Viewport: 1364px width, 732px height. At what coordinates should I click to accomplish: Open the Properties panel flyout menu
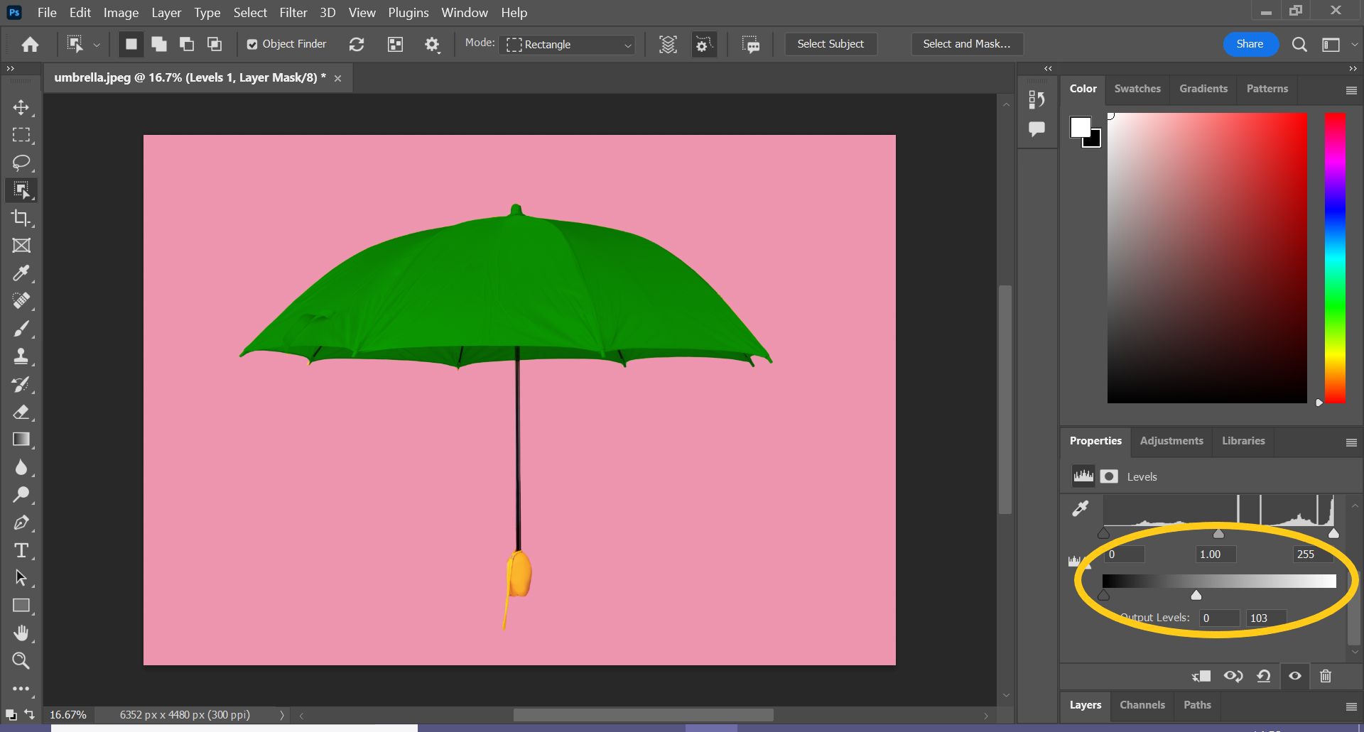pyautogui.click(x=1351, y=442)
